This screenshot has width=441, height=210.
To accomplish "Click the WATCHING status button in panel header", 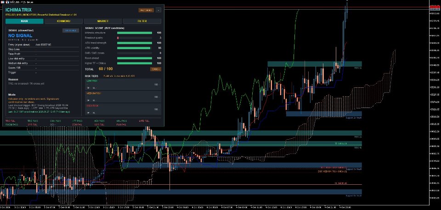I will 146,10.
